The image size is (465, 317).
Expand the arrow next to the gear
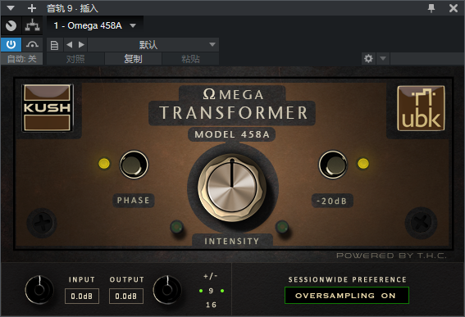[383, 59]
